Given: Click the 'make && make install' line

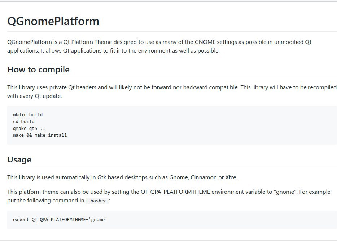Looking at the screenshot, I should tap(40, 135).
